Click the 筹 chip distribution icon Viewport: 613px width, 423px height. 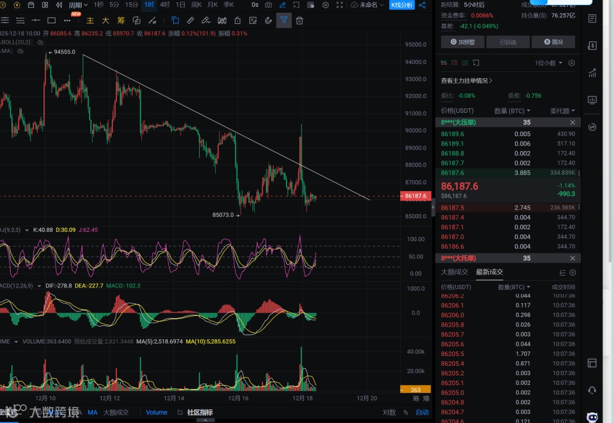121,20
